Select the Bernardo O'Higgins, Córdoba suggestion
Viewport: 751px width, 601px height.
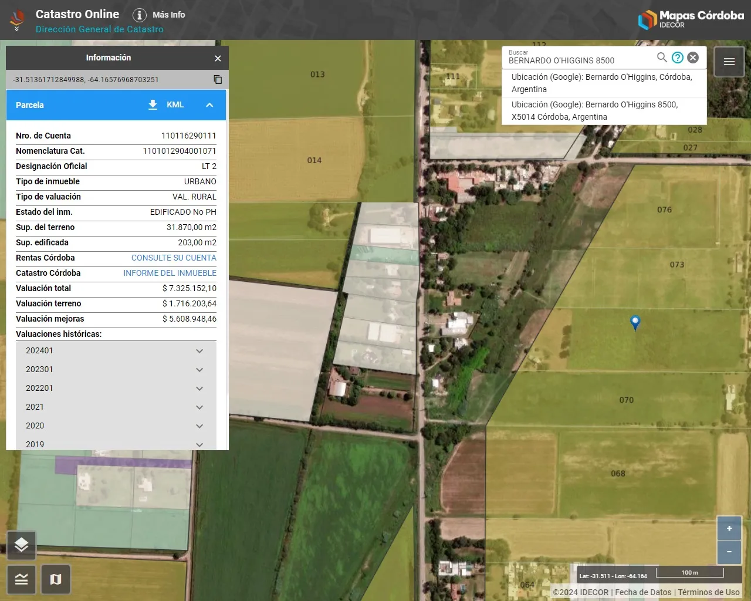(x=604, y=83)
